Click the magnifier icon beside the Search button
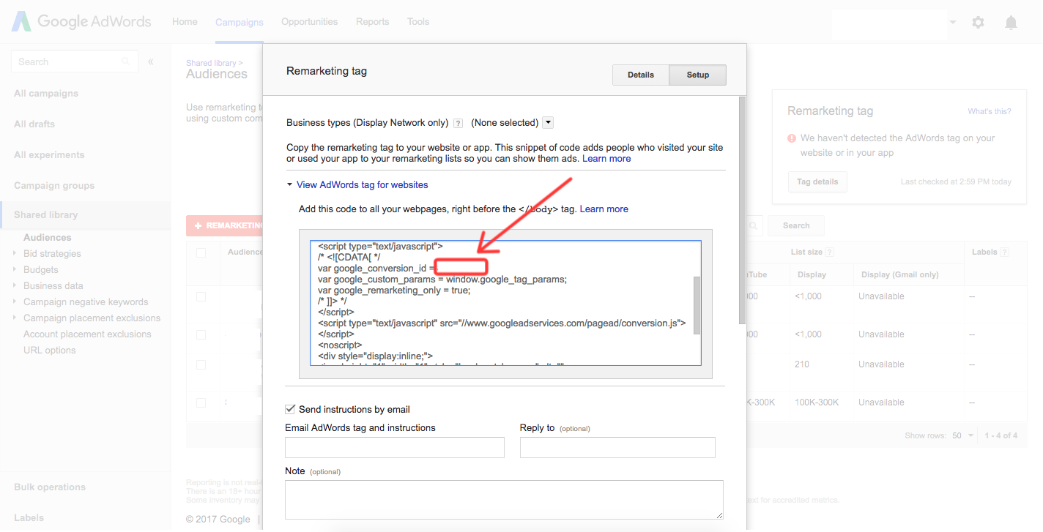 click(x=753, y=225)
